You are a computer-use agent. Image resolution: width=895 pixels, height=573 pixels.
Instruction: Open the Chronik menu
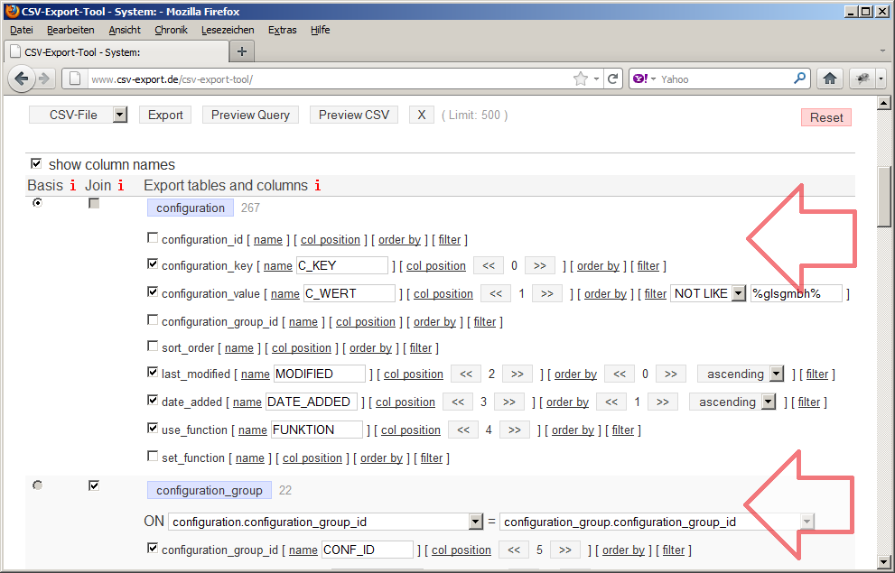click(172, 30)
